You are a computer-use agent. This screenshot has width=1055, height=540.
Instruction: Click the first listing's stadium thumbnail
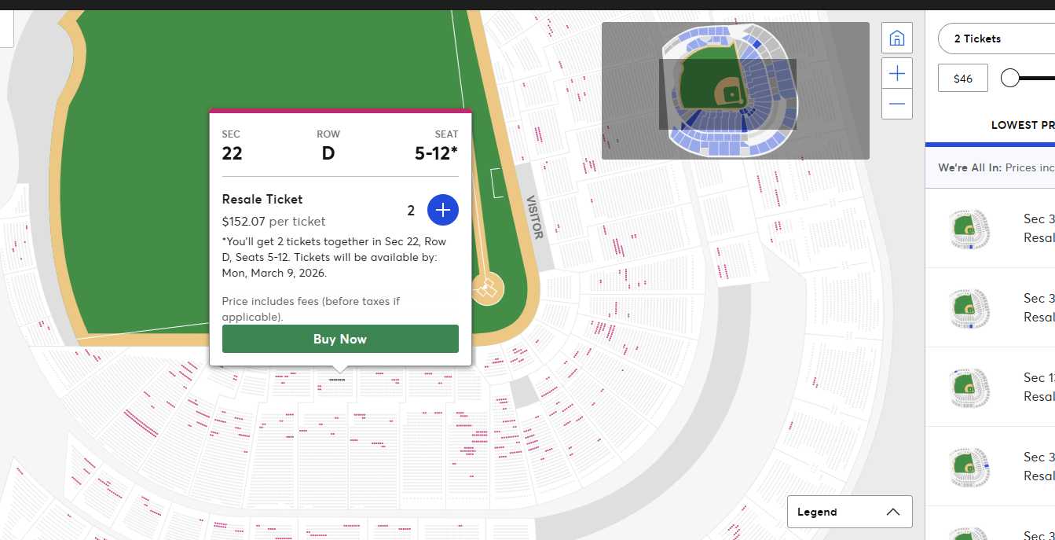point(969,229)
